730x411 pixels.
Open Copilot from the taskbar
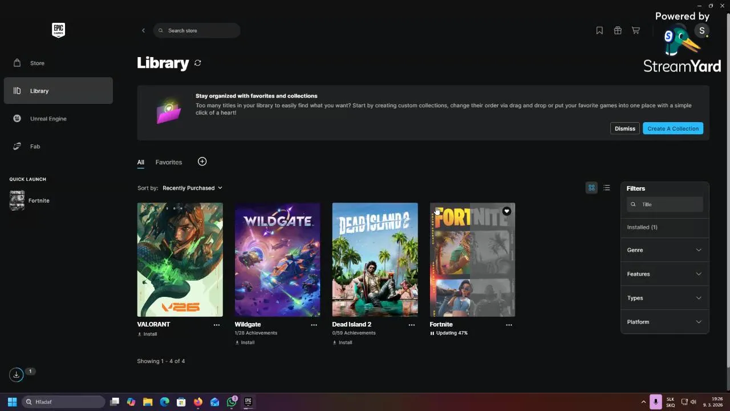pos(131,402)
